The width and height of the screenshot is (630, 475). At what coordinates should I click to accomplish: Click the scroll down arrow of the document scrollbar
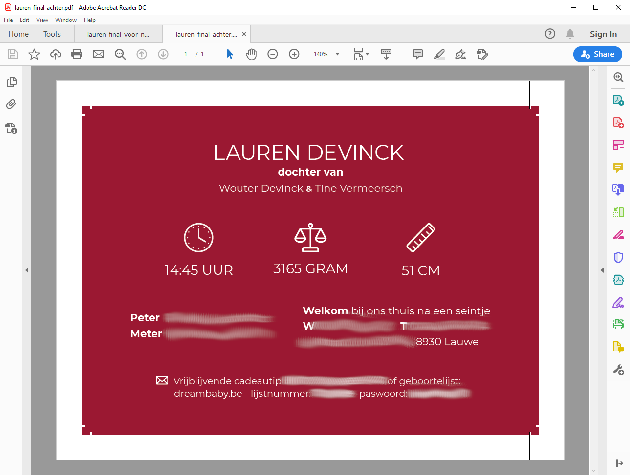point(593,471)
